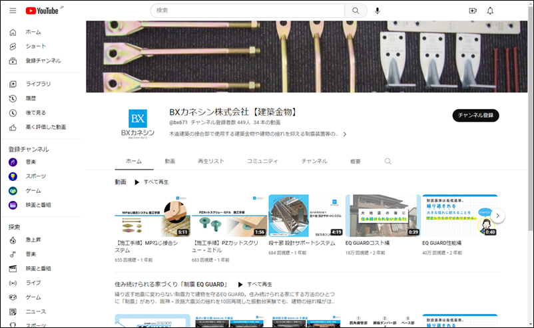The image size is (534, 328).
Task: Switch to the コミュニティ tab
Action: (x=262, y=161)
